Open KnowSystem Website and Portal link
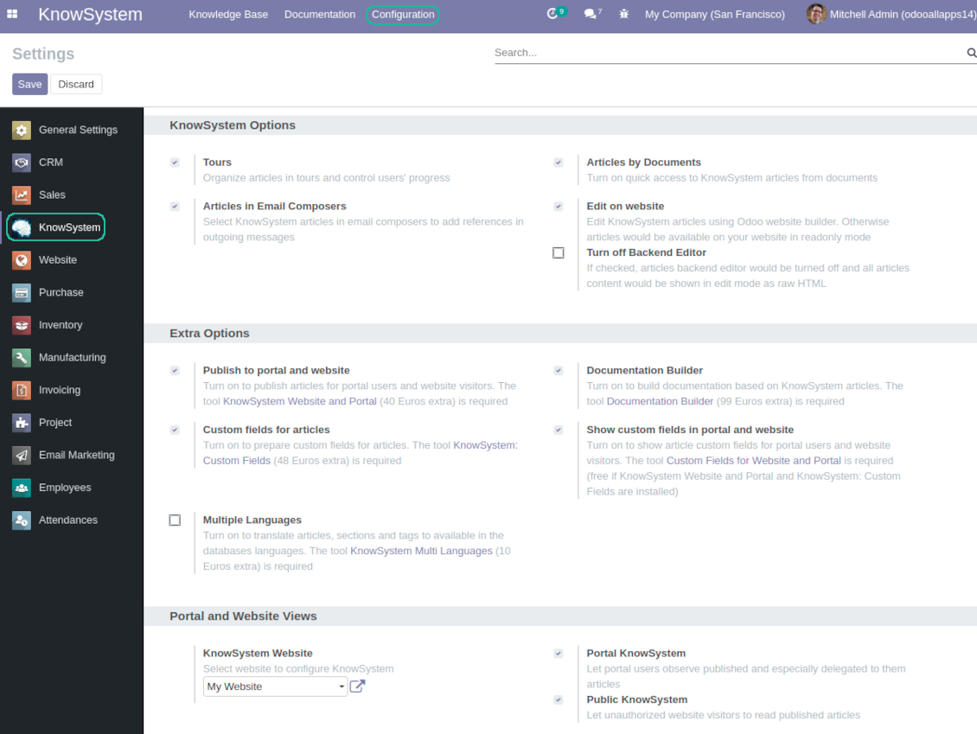Screen dimensions: 977x734 (300, 401)
